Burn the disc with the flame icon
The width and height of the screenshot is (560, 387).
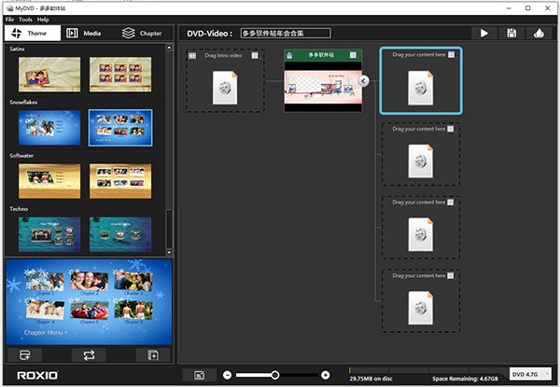pos(539,34)
